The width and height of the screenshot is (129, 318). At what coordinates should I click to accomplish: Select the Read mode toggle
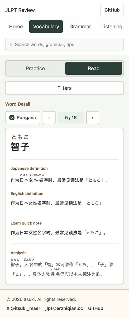(x=94, y=68)
